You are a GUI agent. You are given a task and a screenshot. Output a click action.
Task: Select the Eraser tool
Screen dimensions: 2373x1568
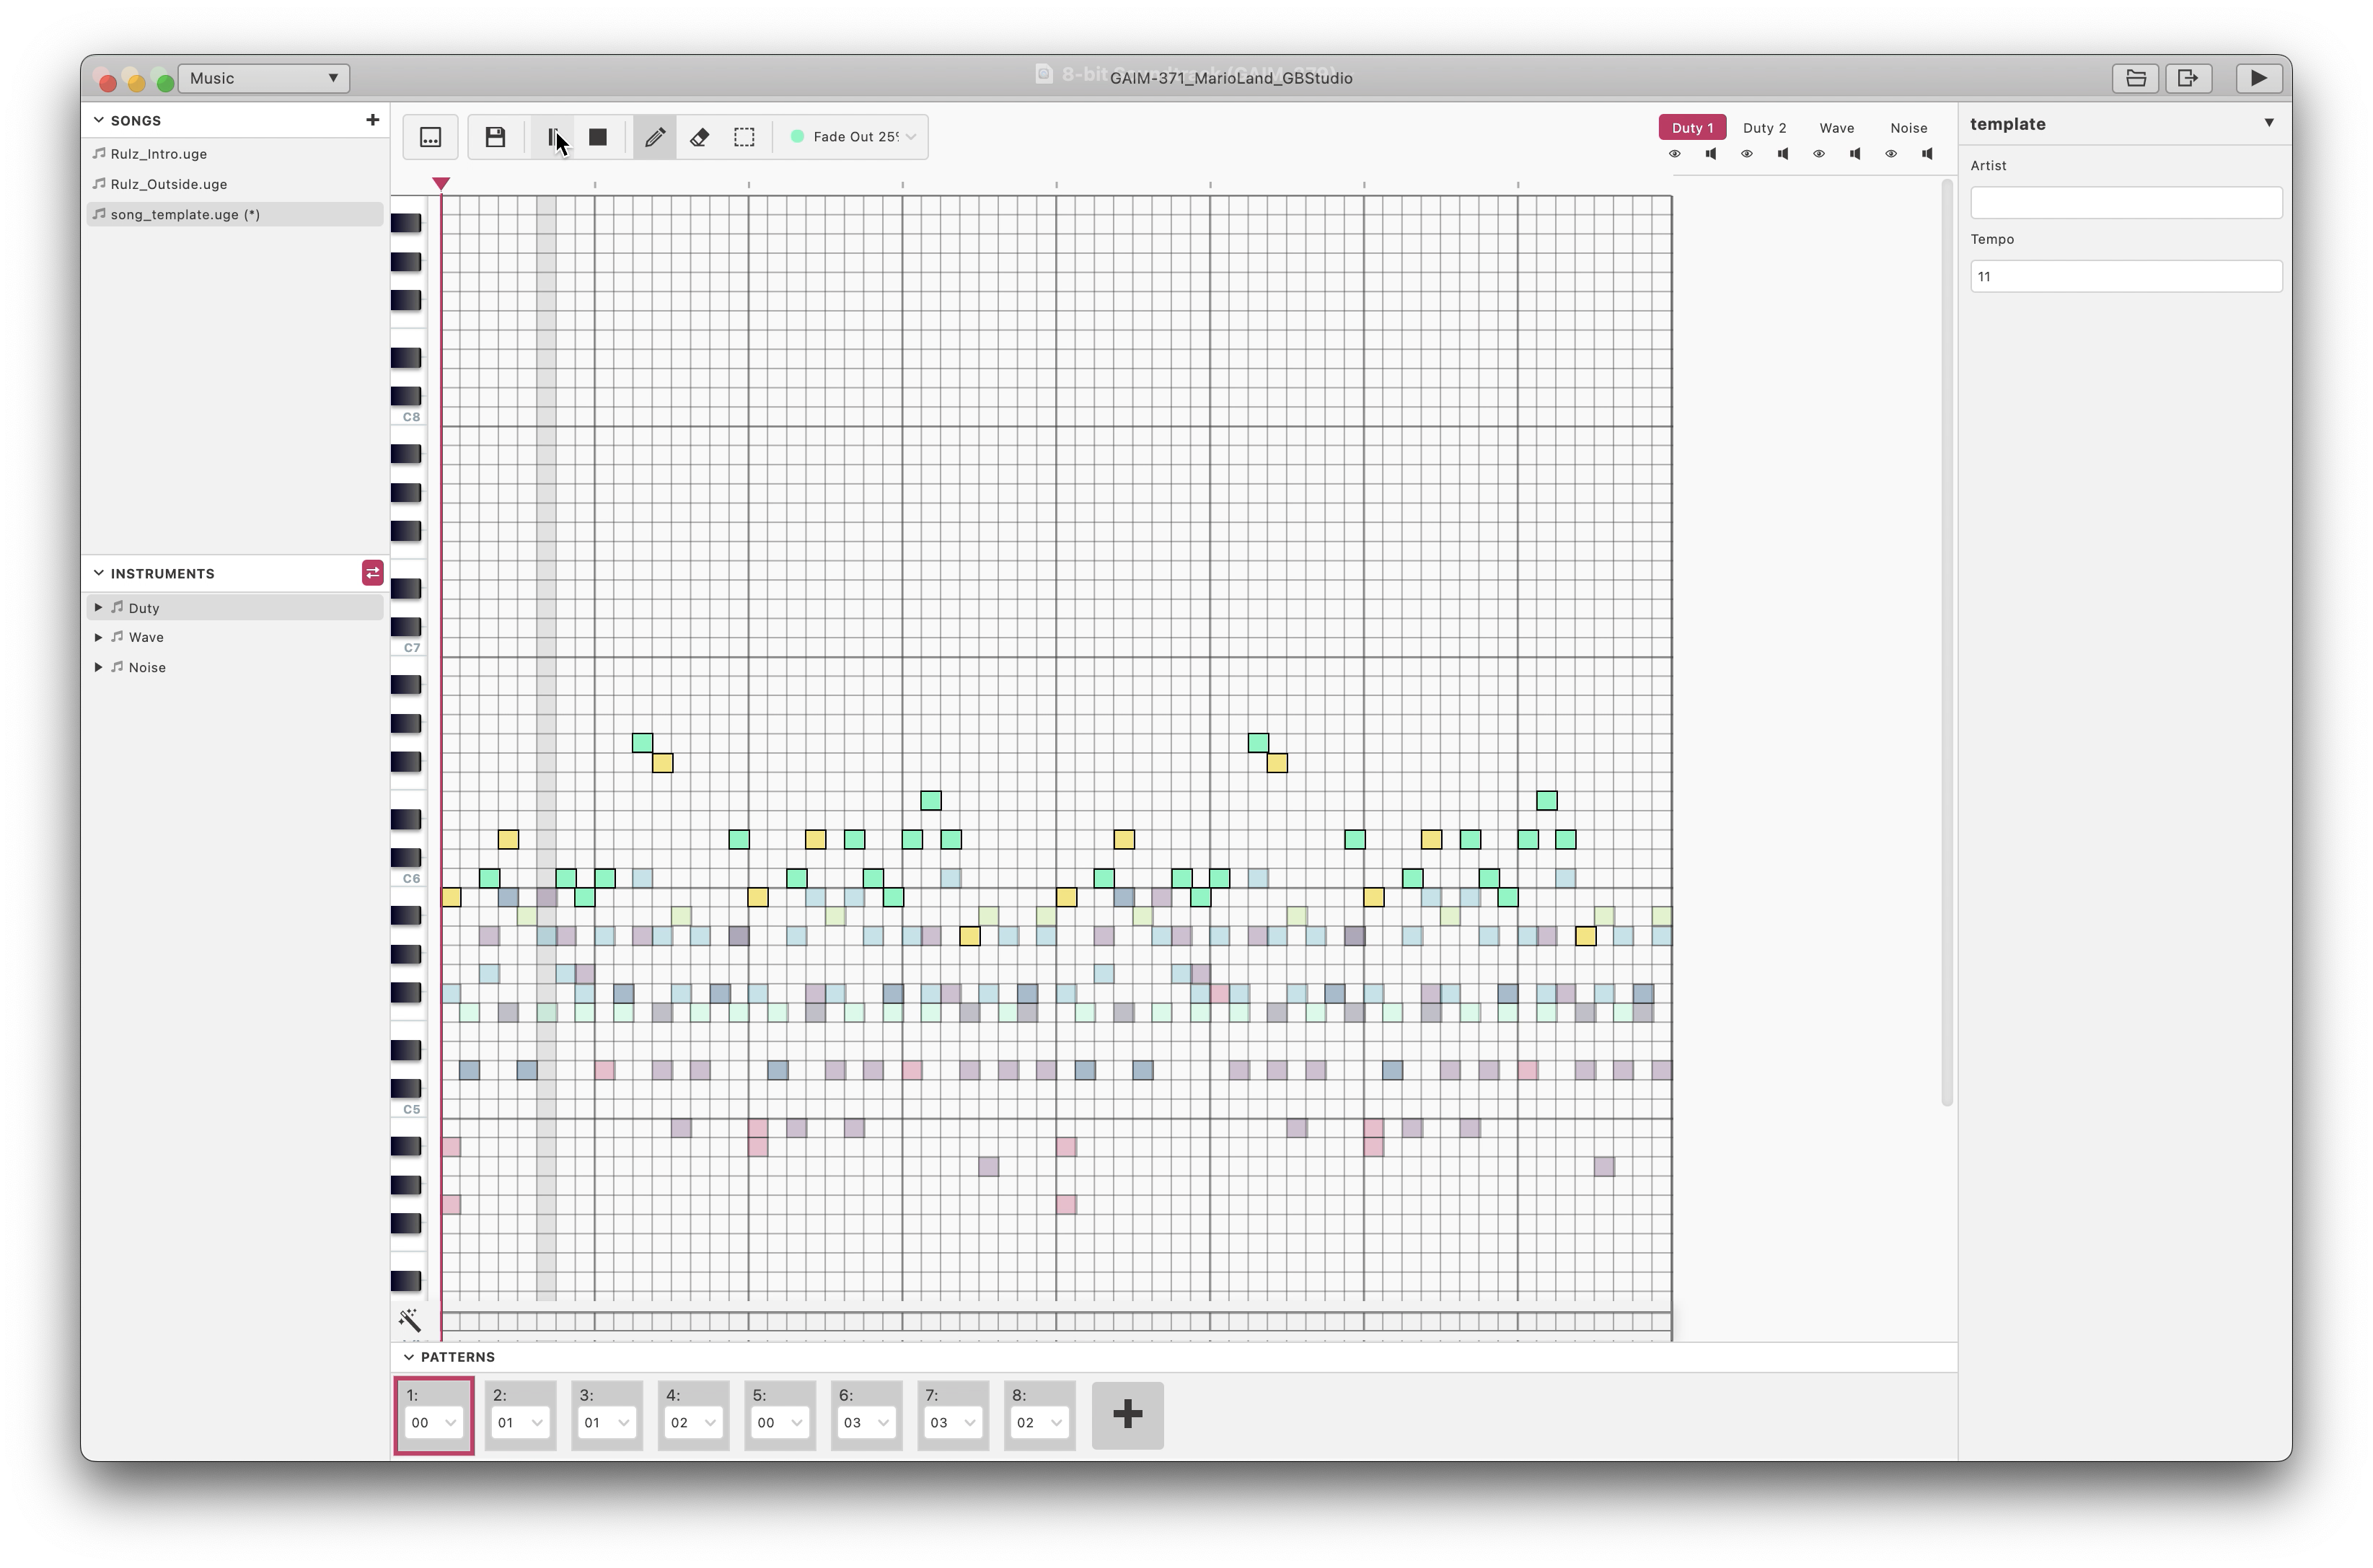699,137
